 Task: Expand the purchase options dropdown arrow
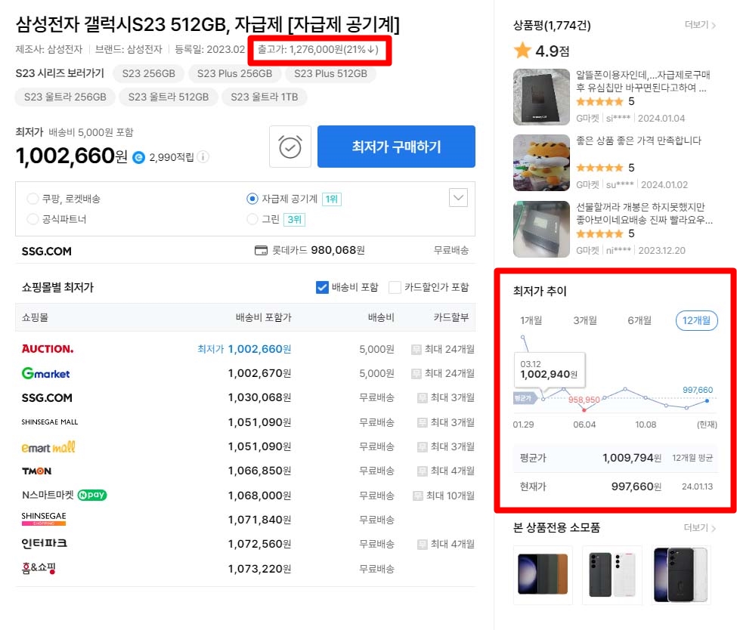458,198
